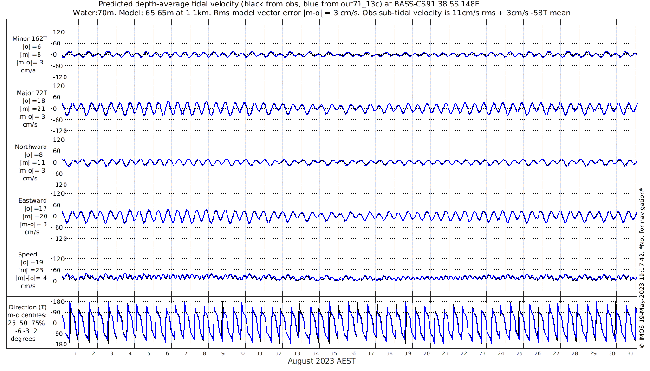Click the '-6 -3 2' centile values
The image size is (650, 371).
tap(27, 331)
